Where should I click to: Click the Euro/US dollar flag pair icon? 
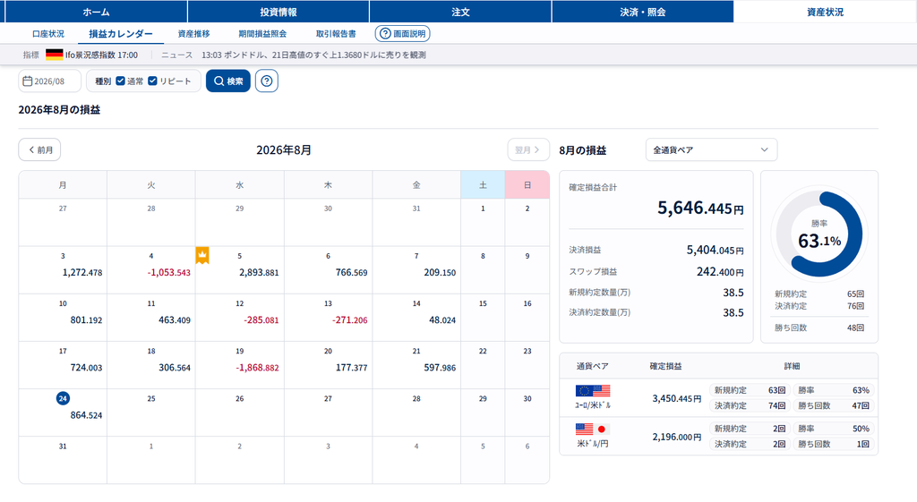pos(593,390)
